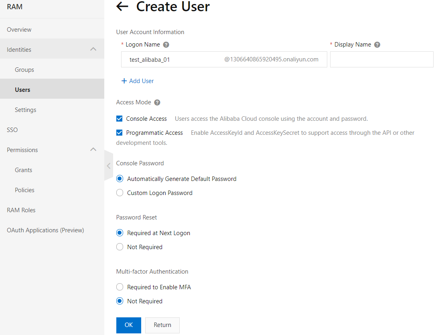Open the Logon Name help tooltip icon
442x335 pixels.
(x=166, y=45)
